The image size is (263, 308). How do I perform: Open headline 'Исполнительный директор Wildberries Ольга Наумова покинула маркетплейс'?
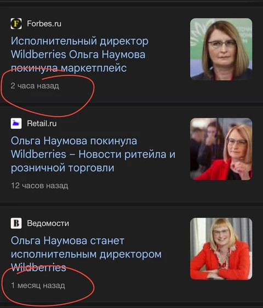tap(79, 54)
